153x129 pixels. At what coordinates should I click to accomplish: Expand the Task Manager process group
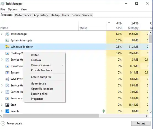pos(2,34)
